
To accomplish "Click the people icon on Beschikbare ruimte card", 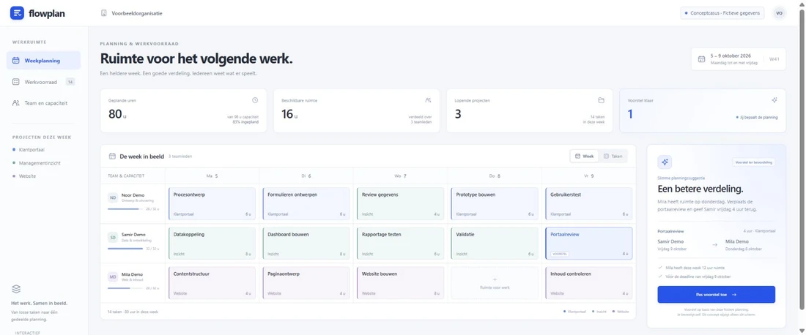I will point(428,100).
